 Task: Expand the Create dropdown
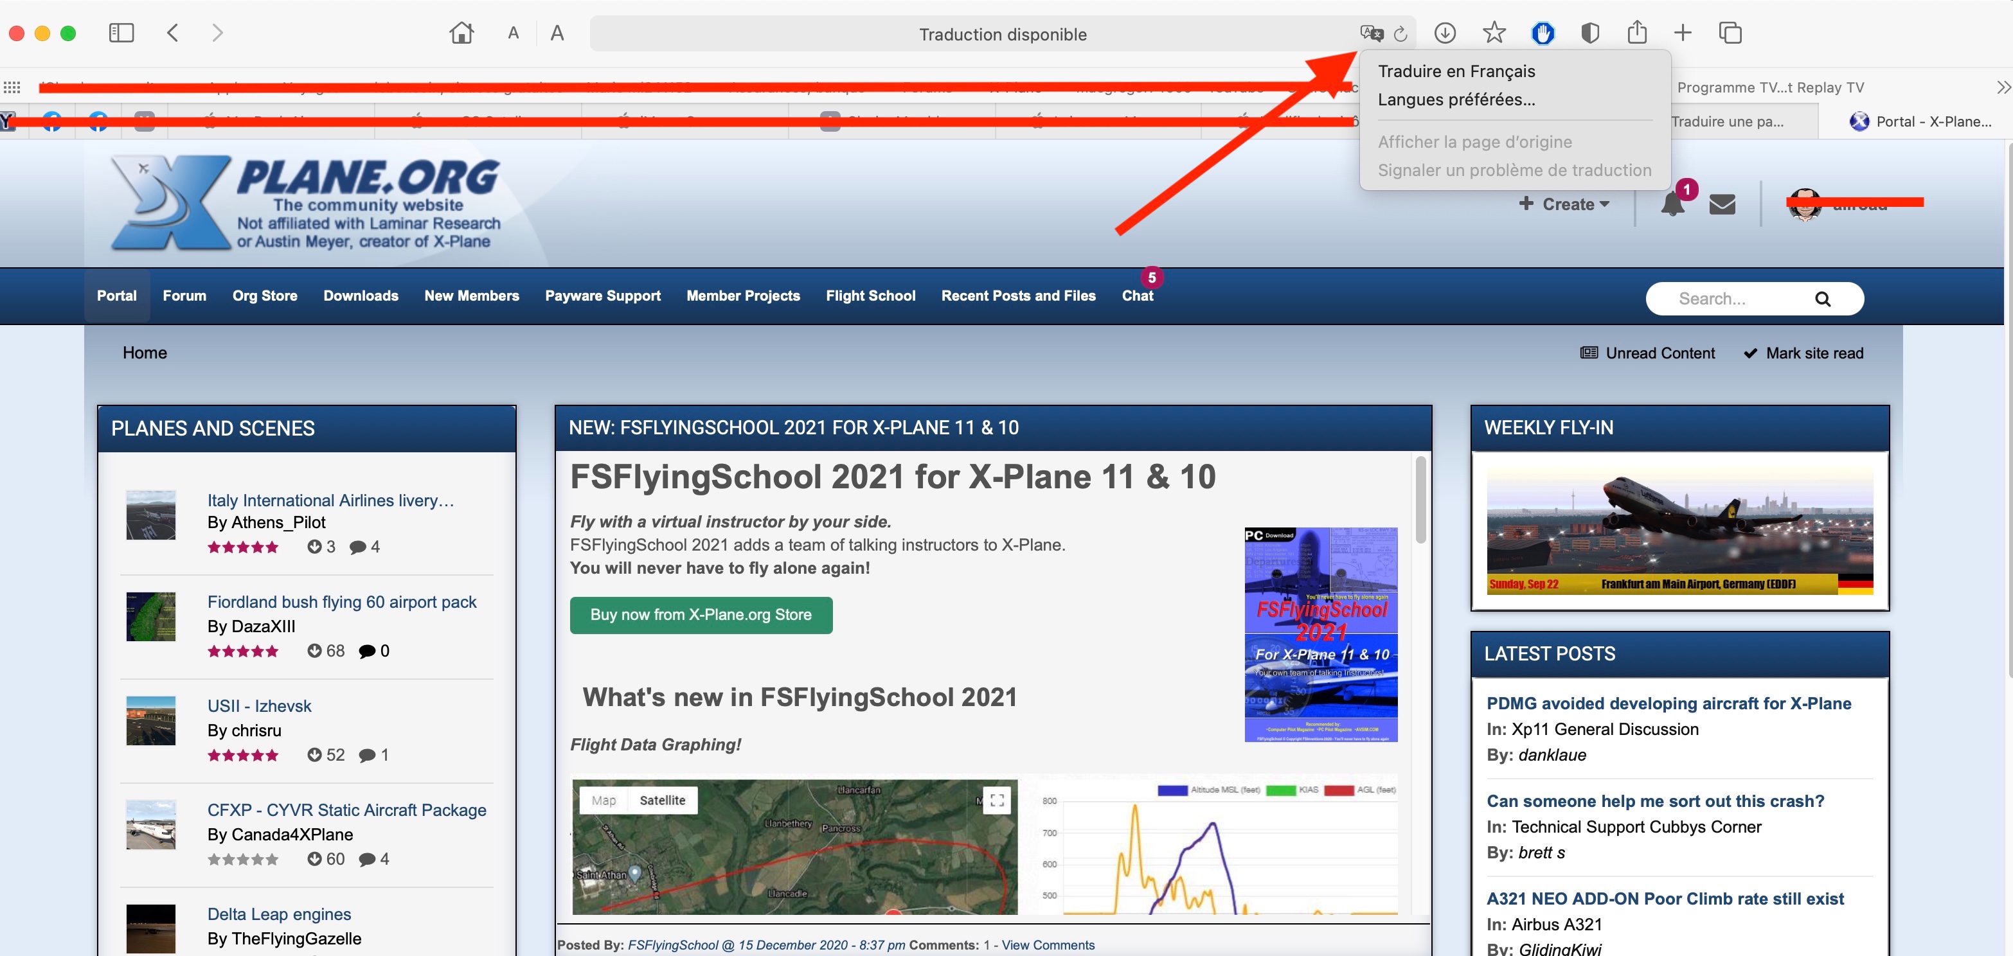[1564, 204]
